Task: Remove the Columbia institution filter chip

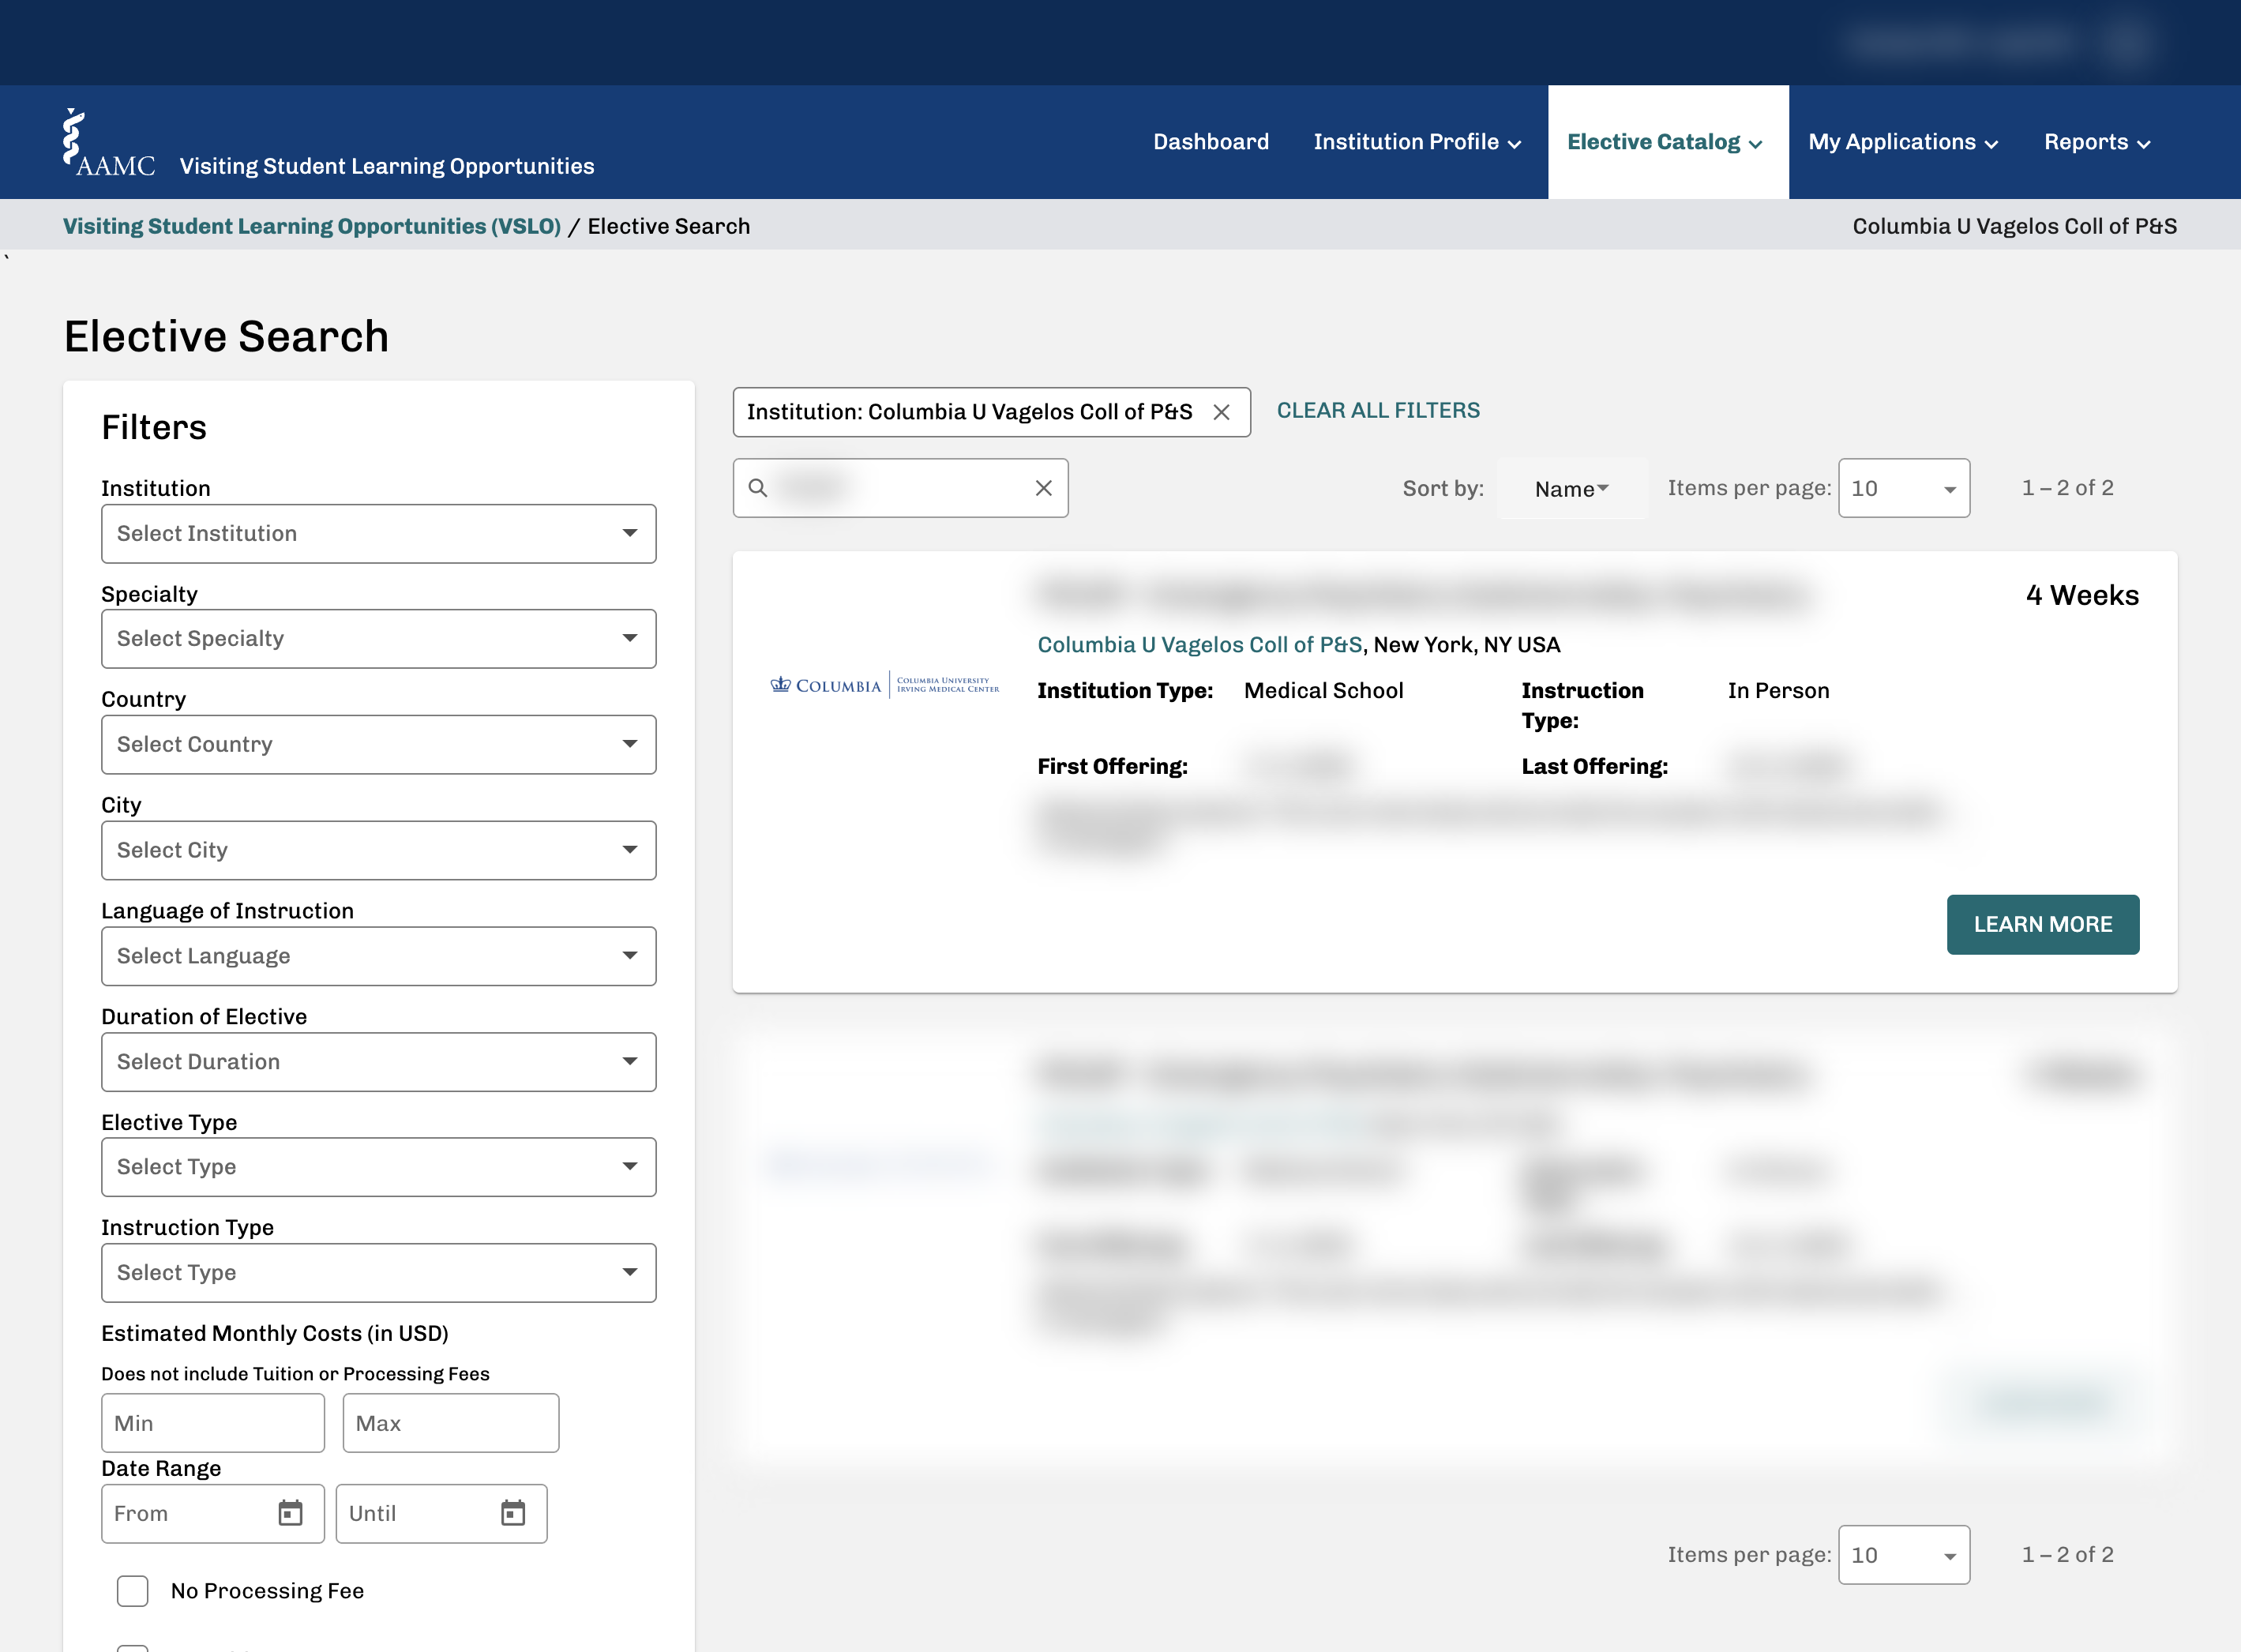Action: [1221, 412]
